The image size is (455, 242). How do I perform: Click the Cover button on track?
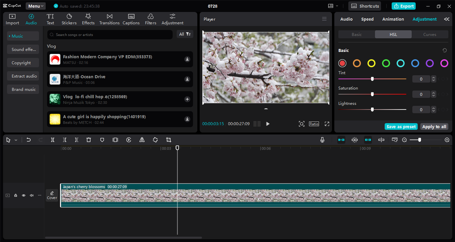[x=52, y=195]
